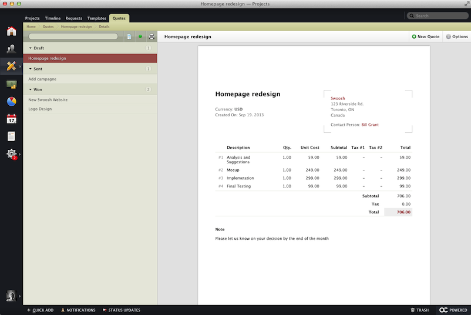Click the Quick Add plus icon

29,310
